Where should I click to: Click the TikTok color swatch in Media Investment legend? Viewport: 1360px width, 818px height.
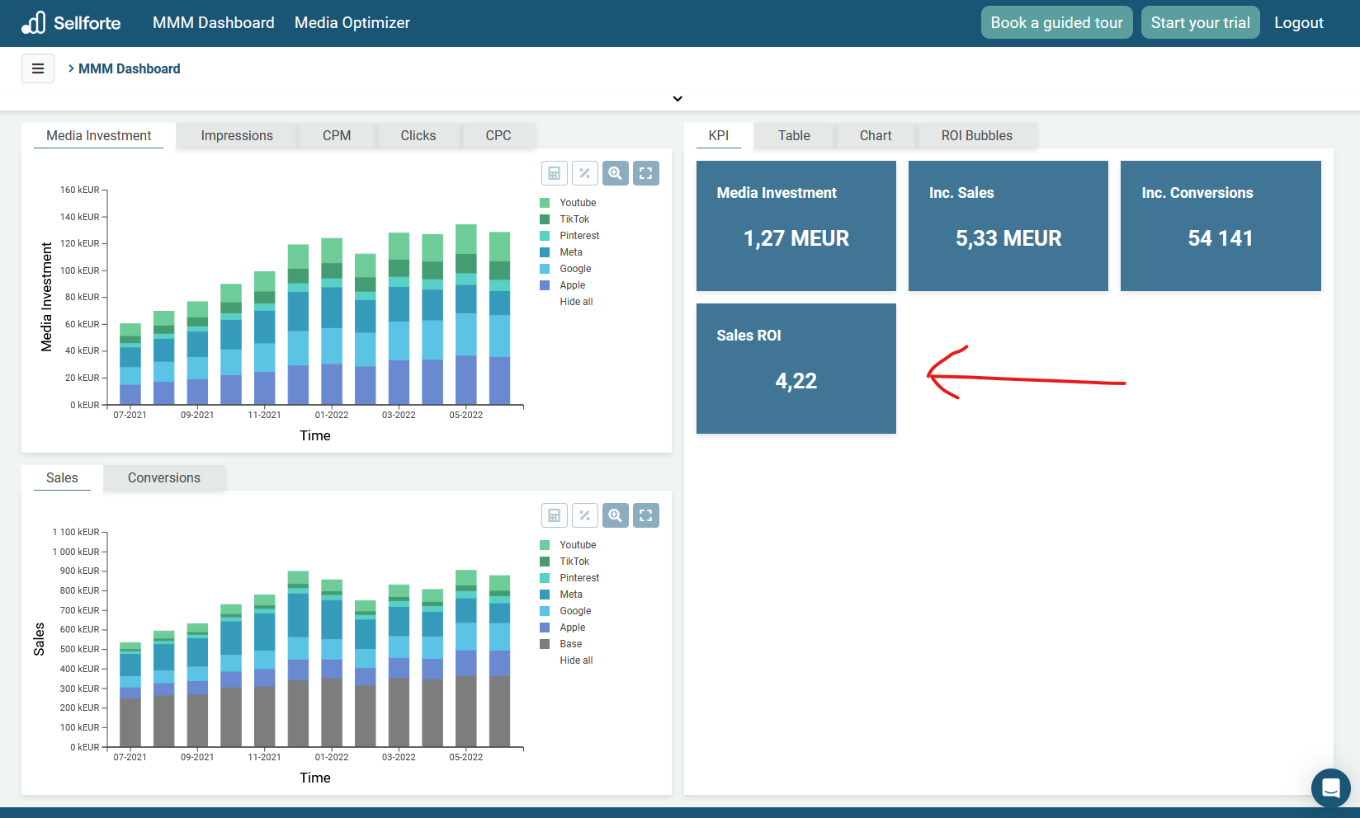coord(545,219)
